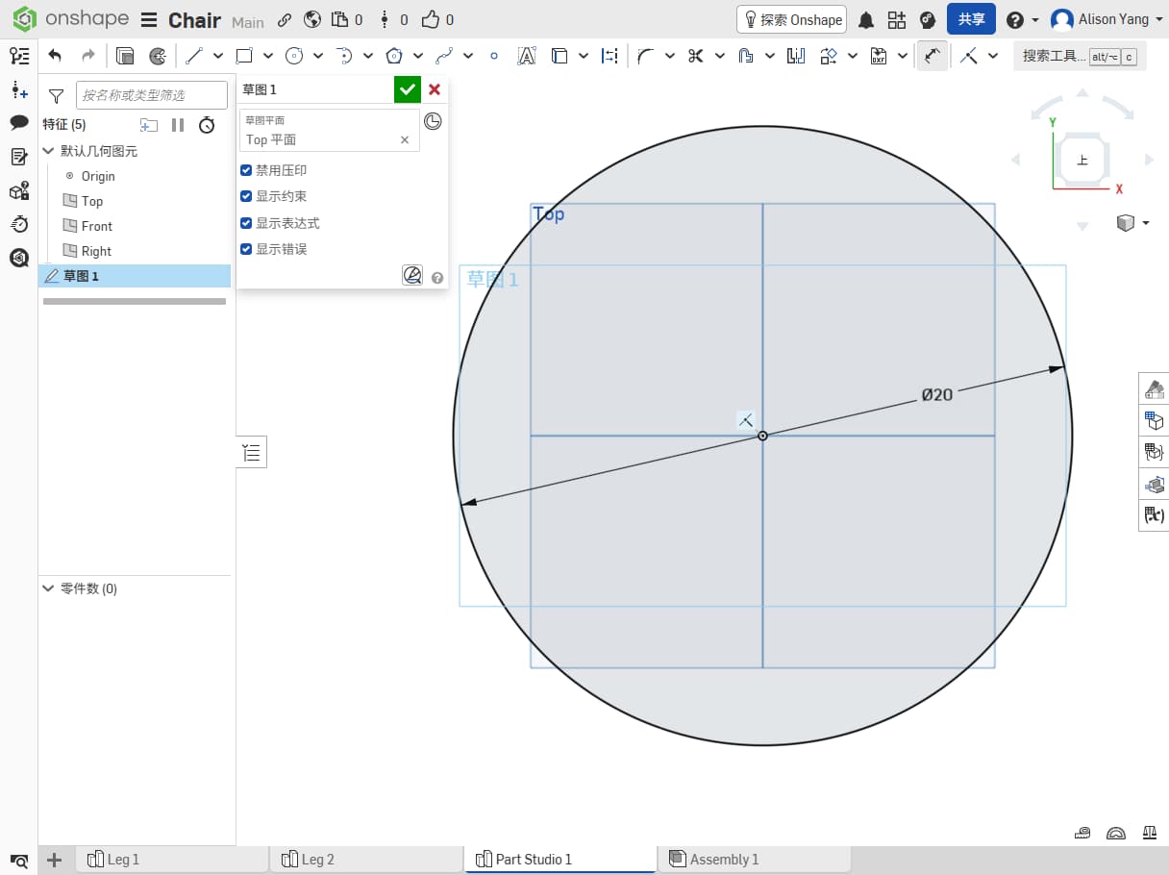Viewport: 1169px width, 875px height.
Task: Click the regeneration time stopwatch icon
Action: coord(207,124)
